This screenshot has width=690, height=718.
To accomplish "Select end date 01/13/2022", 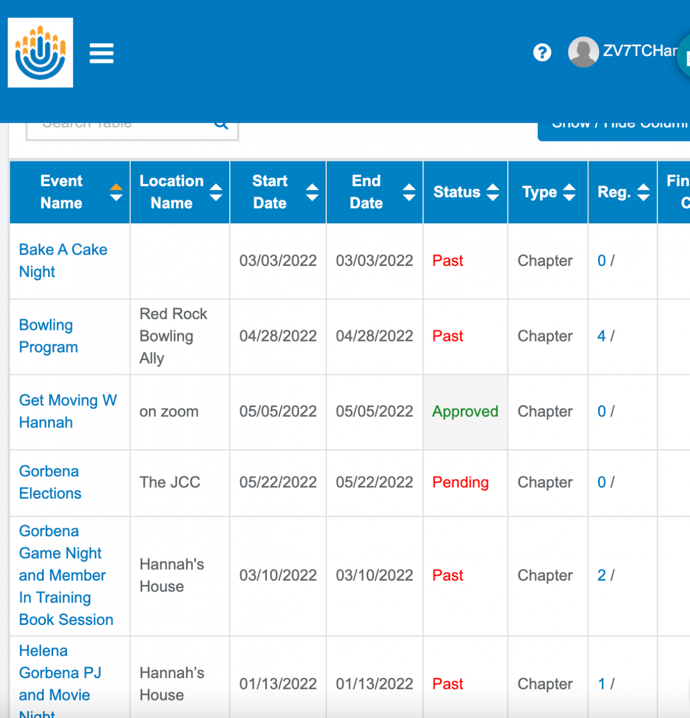I will pyautogui.click(x=374, y=684).
